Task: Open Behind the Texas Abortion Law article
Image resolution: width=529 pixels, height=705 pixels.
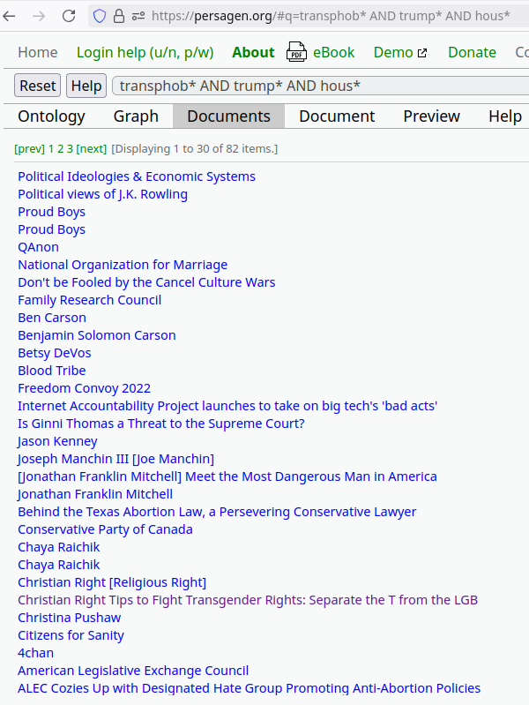Action: 217,512
